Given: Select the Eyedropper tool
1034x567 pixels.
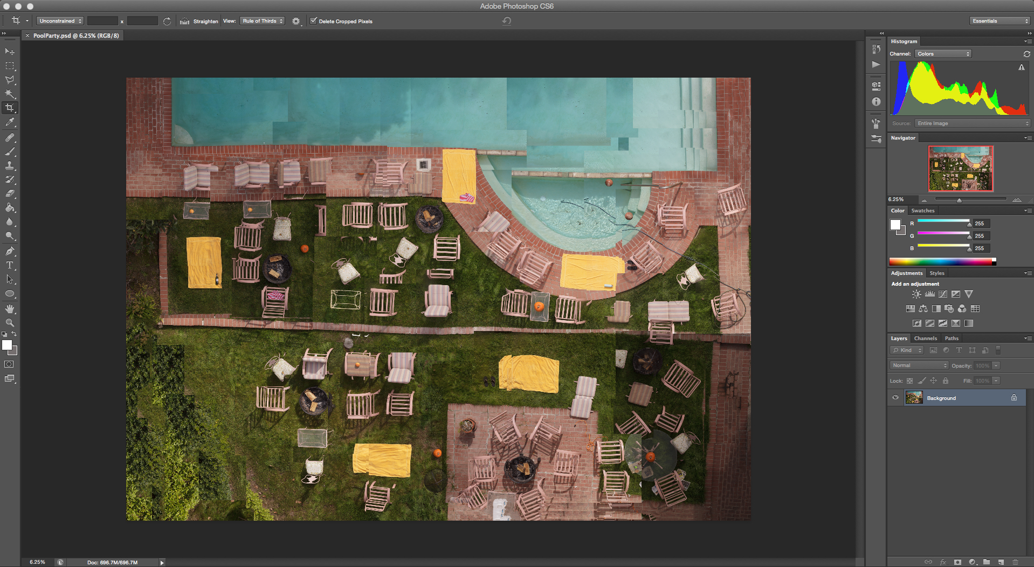Looking at the screenshot, I should (10, 122).
